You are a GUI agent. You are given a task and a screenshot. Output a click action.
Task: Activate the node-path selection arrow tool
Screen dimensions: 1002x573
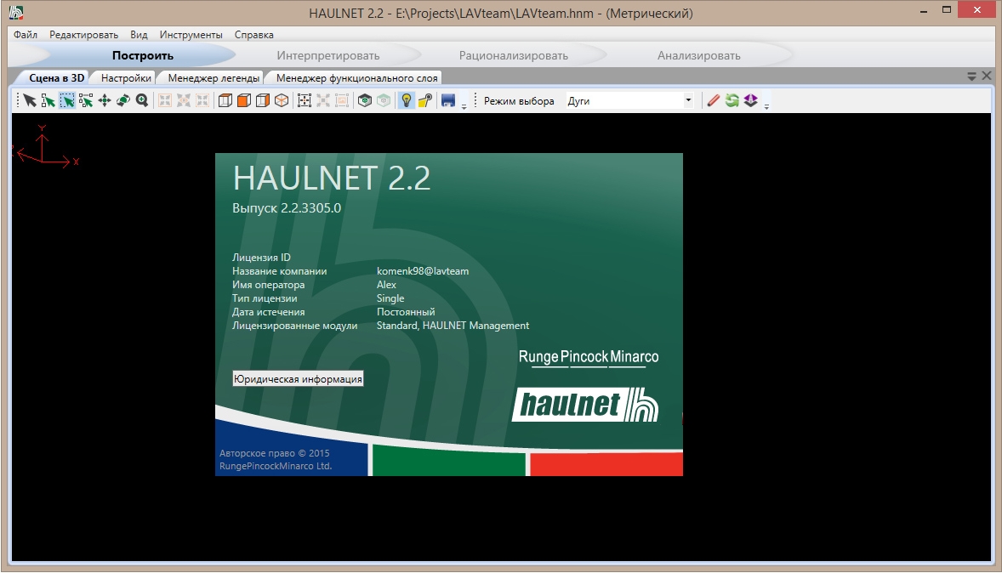point(48,101)
